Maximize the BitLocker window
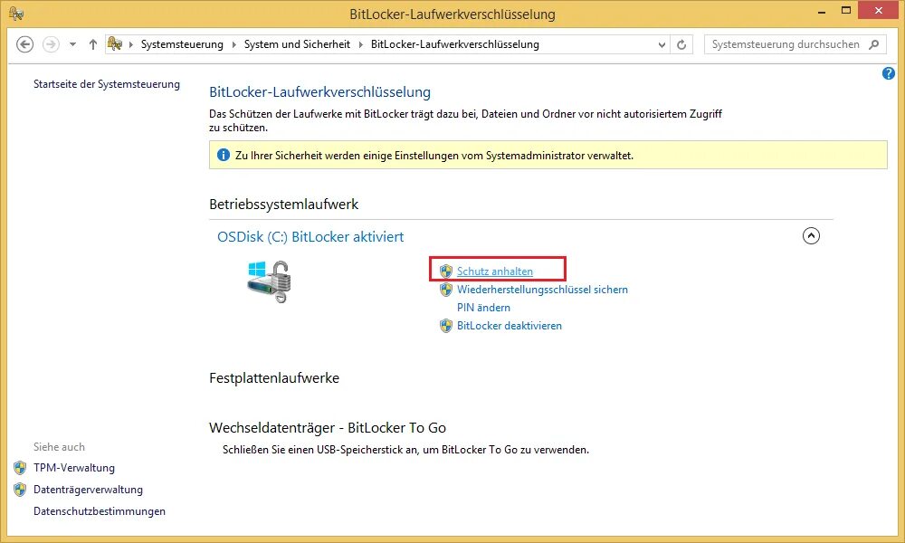 [x=846, y=10]
